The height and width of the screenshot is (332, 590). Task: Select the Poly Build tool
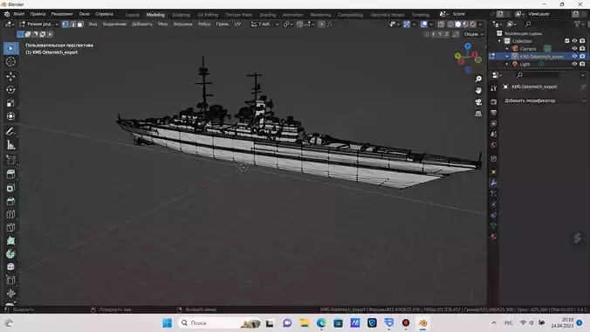pyautogui.click(x=10, y=241)
